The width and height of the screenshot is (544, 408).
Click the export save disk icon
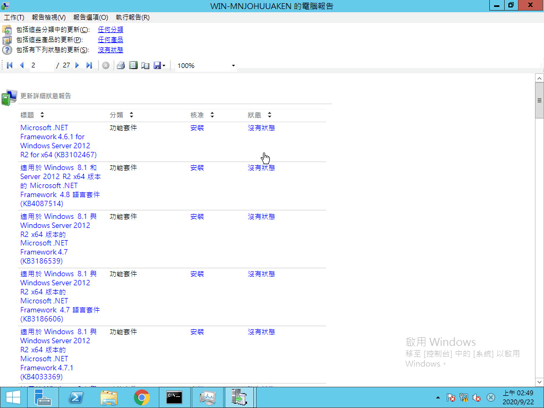[157, 65]
